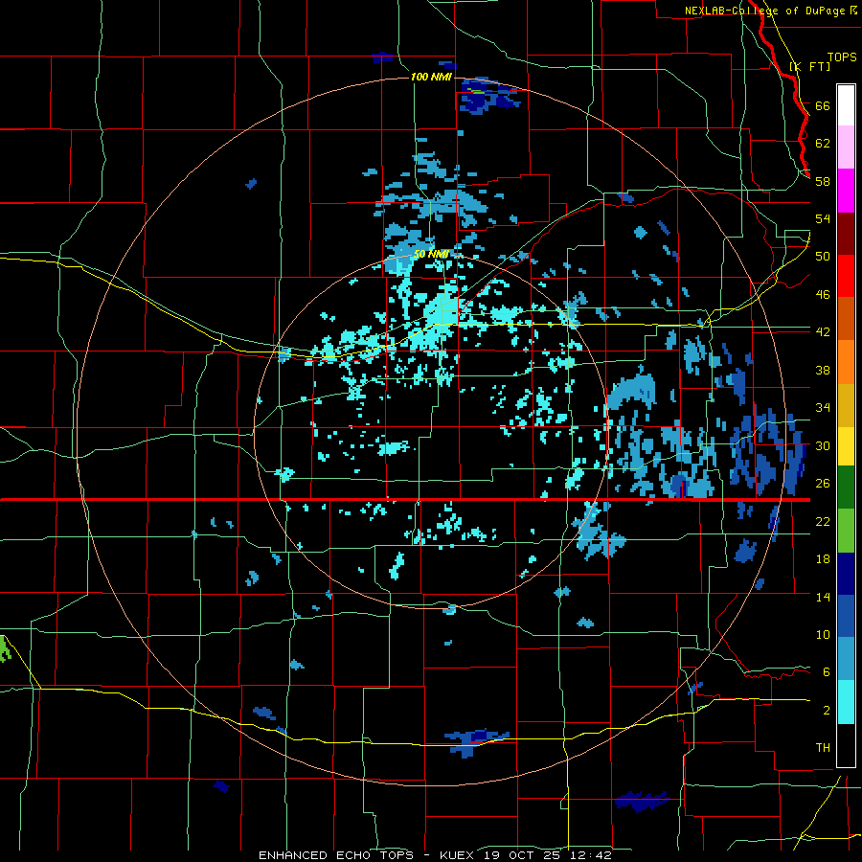Click the TOPS legend title
862x862 pixels.
(842, 57)
